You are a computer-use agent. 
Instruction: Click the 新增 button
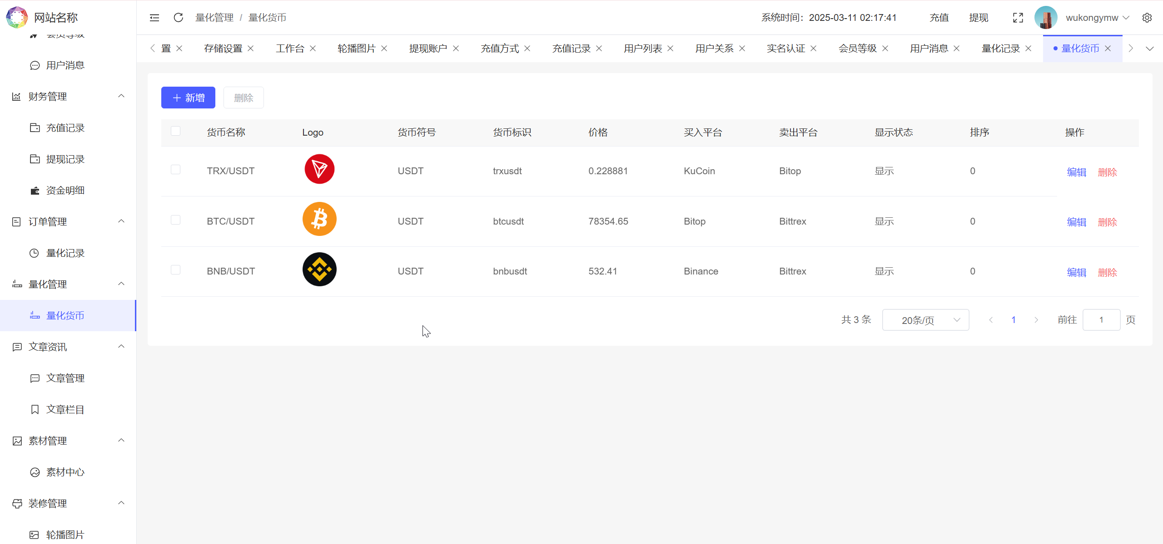click(x=188, y=97)
